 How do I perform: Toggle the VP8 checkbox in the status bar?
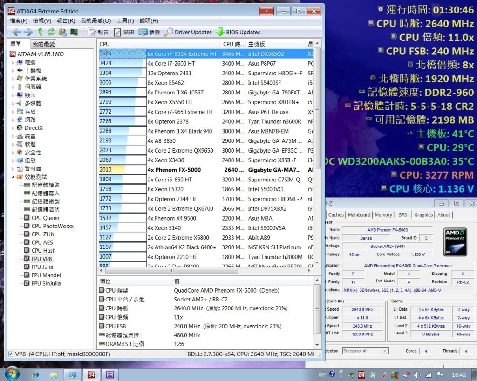[x=11, y=354]
